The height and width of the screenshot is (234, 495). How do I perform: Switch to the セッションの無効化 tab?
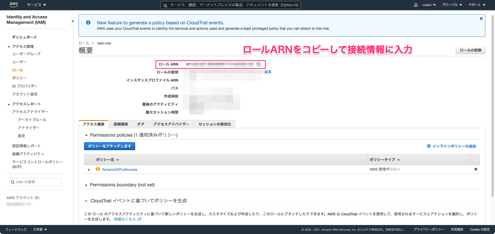215,124
